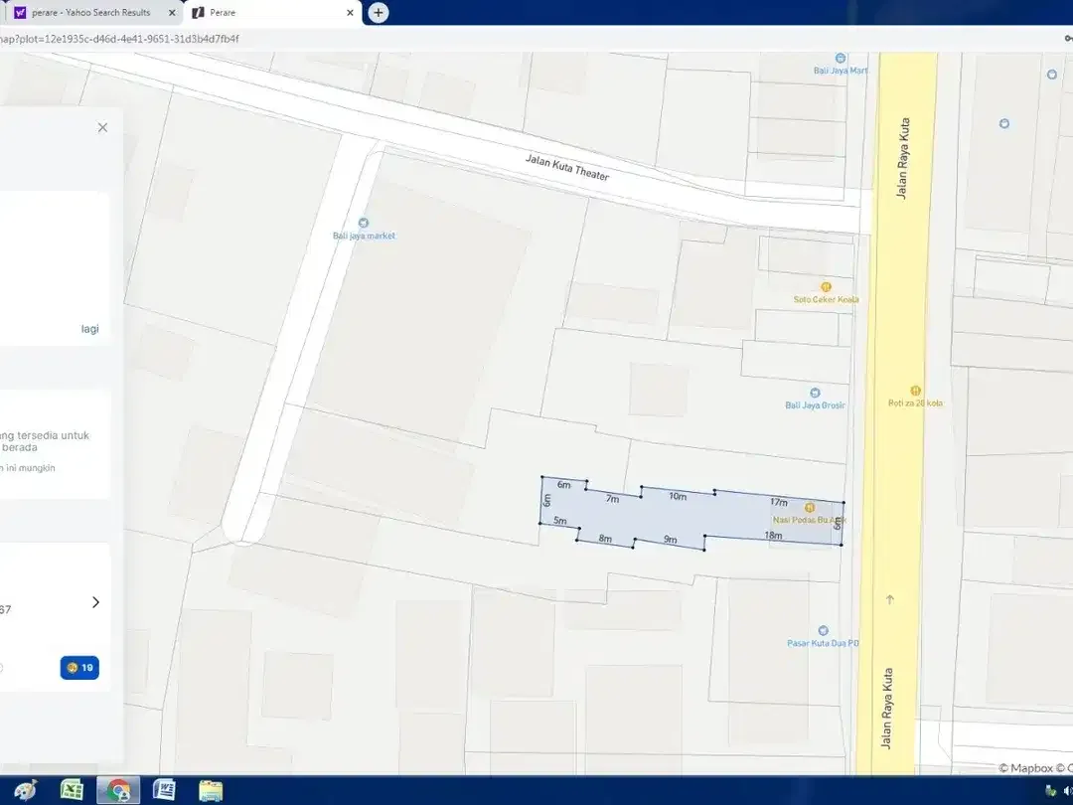The width and height of the screenshot is (1073, 805).
Task: Click the map marker near top-right corner
Action: point(1052,74)
